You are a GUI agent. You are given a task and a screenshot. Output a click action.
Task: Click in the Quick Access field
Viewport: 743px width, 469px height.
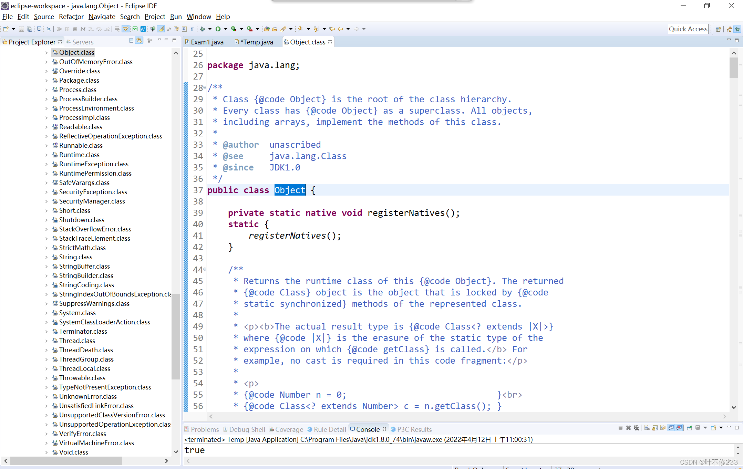click(688, 29)
